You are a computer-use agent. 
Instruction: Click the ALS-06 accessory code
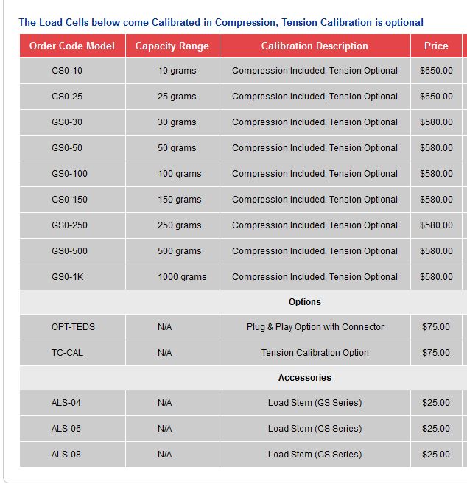tap(66, 429)
